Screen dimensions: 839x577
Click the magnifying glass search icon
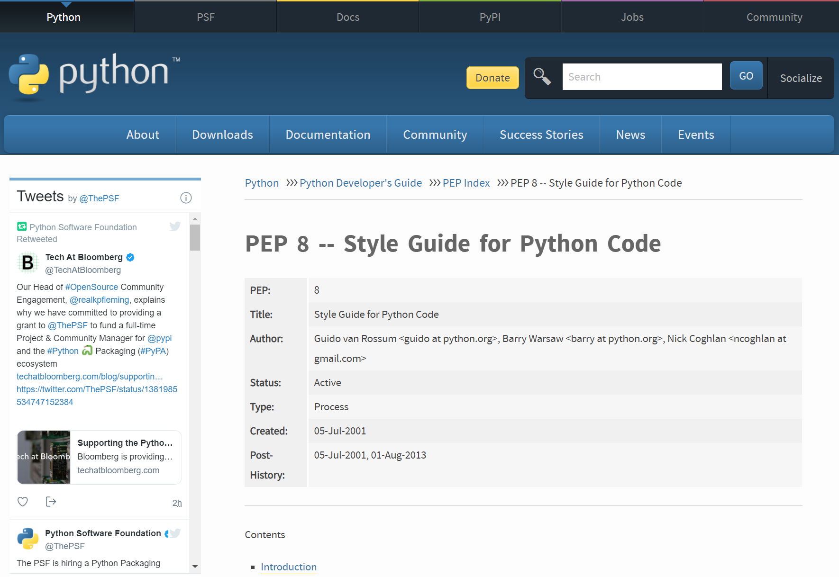(x=542, y=76)
